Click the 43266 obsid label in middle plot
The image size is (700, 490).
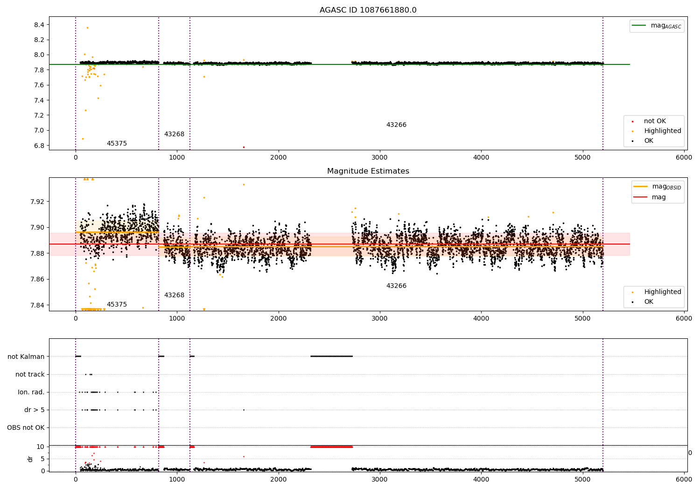[x=396, y=286]
